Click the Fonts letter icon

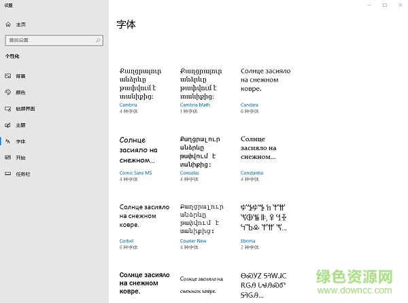[x=8, y=141]
